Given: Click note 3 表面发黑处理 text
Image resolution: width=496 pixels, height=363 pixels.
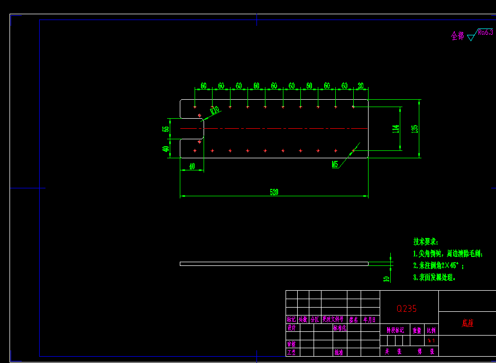Looking at the screenshot, I should click(x=434, y=278).
